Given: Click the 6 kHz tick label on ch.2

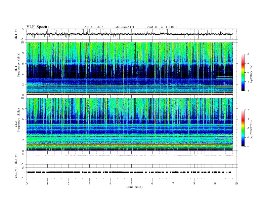Looking at the screenshot, I should pos(23,119).
